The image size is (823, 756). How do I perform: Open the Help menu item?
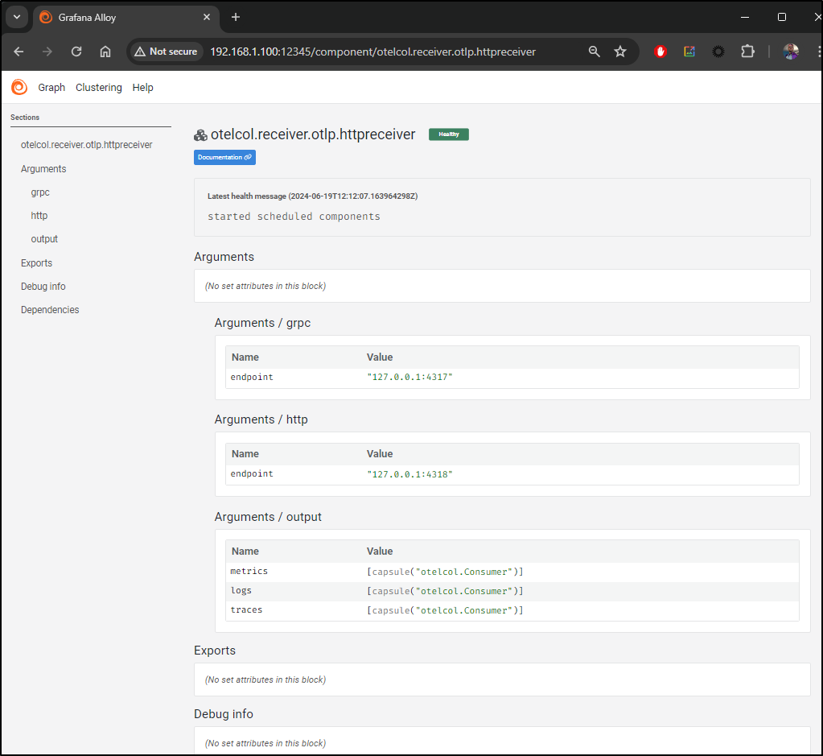point(142,87)
